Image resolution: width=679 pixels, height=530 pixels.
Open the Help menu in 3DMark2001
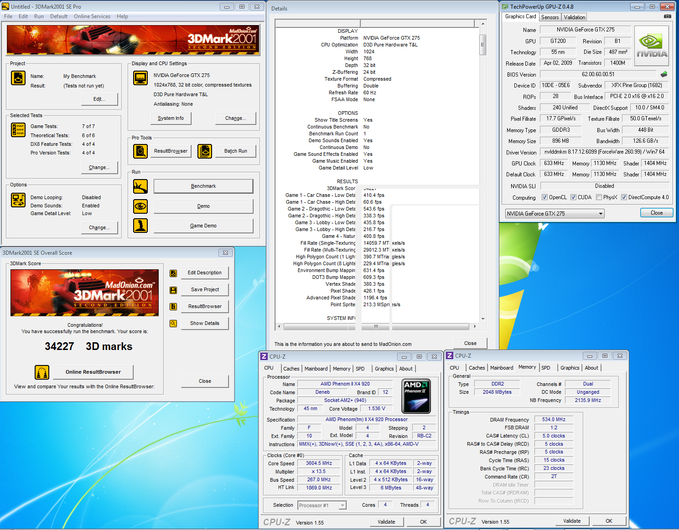122,16
